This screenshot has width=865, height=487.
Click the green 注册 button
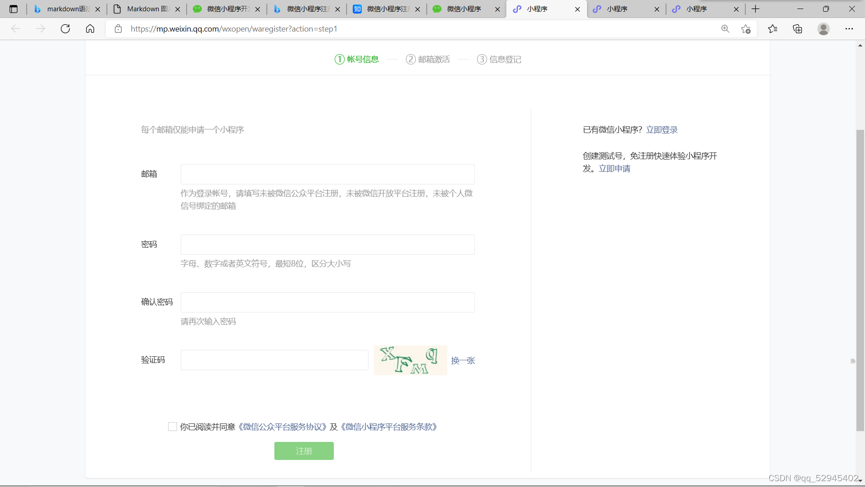[x=304, y=451]
